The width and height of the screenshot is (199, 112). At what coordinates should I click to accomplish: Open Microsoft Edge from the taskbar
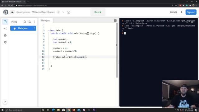(53, 110)
